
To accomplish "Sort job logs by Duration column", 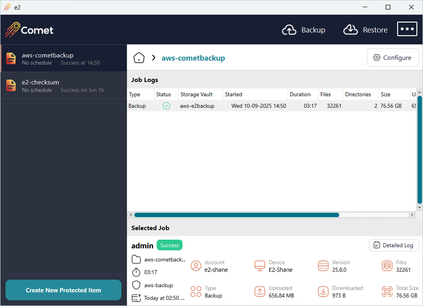I will [x=303, y=94].
